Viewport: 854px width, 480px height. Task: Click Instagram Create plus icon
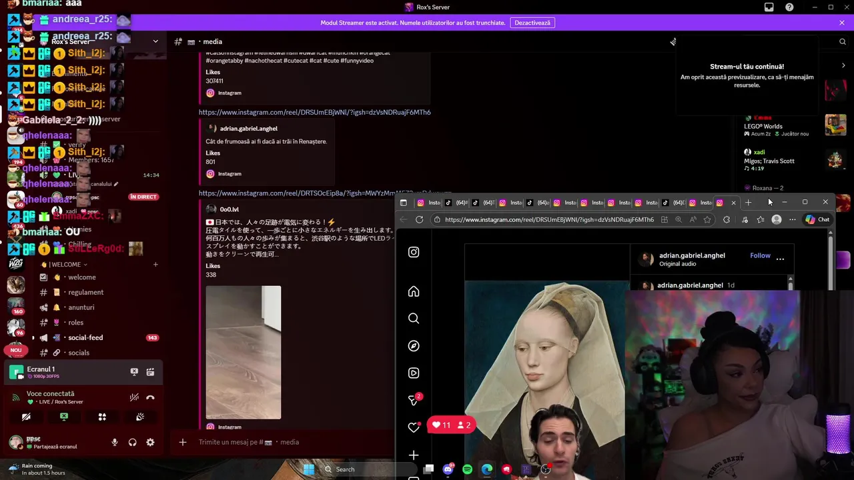[x=414, y=455]
